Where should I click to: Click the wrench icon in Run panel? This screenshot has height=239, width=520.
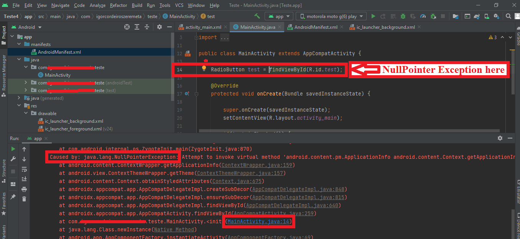point(13,159)
